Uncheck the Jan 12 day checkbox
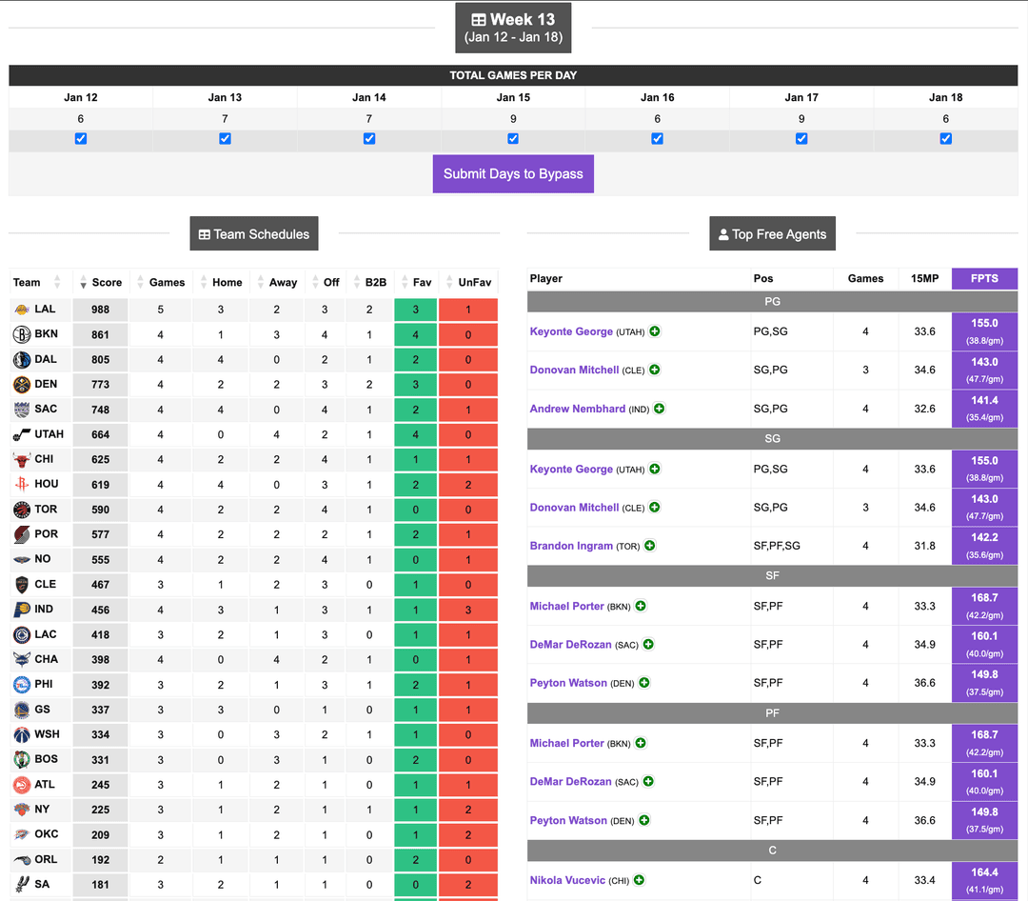The height and width of the screenshot is (901, 1028). pyautogui.click(x=80, y=138)
